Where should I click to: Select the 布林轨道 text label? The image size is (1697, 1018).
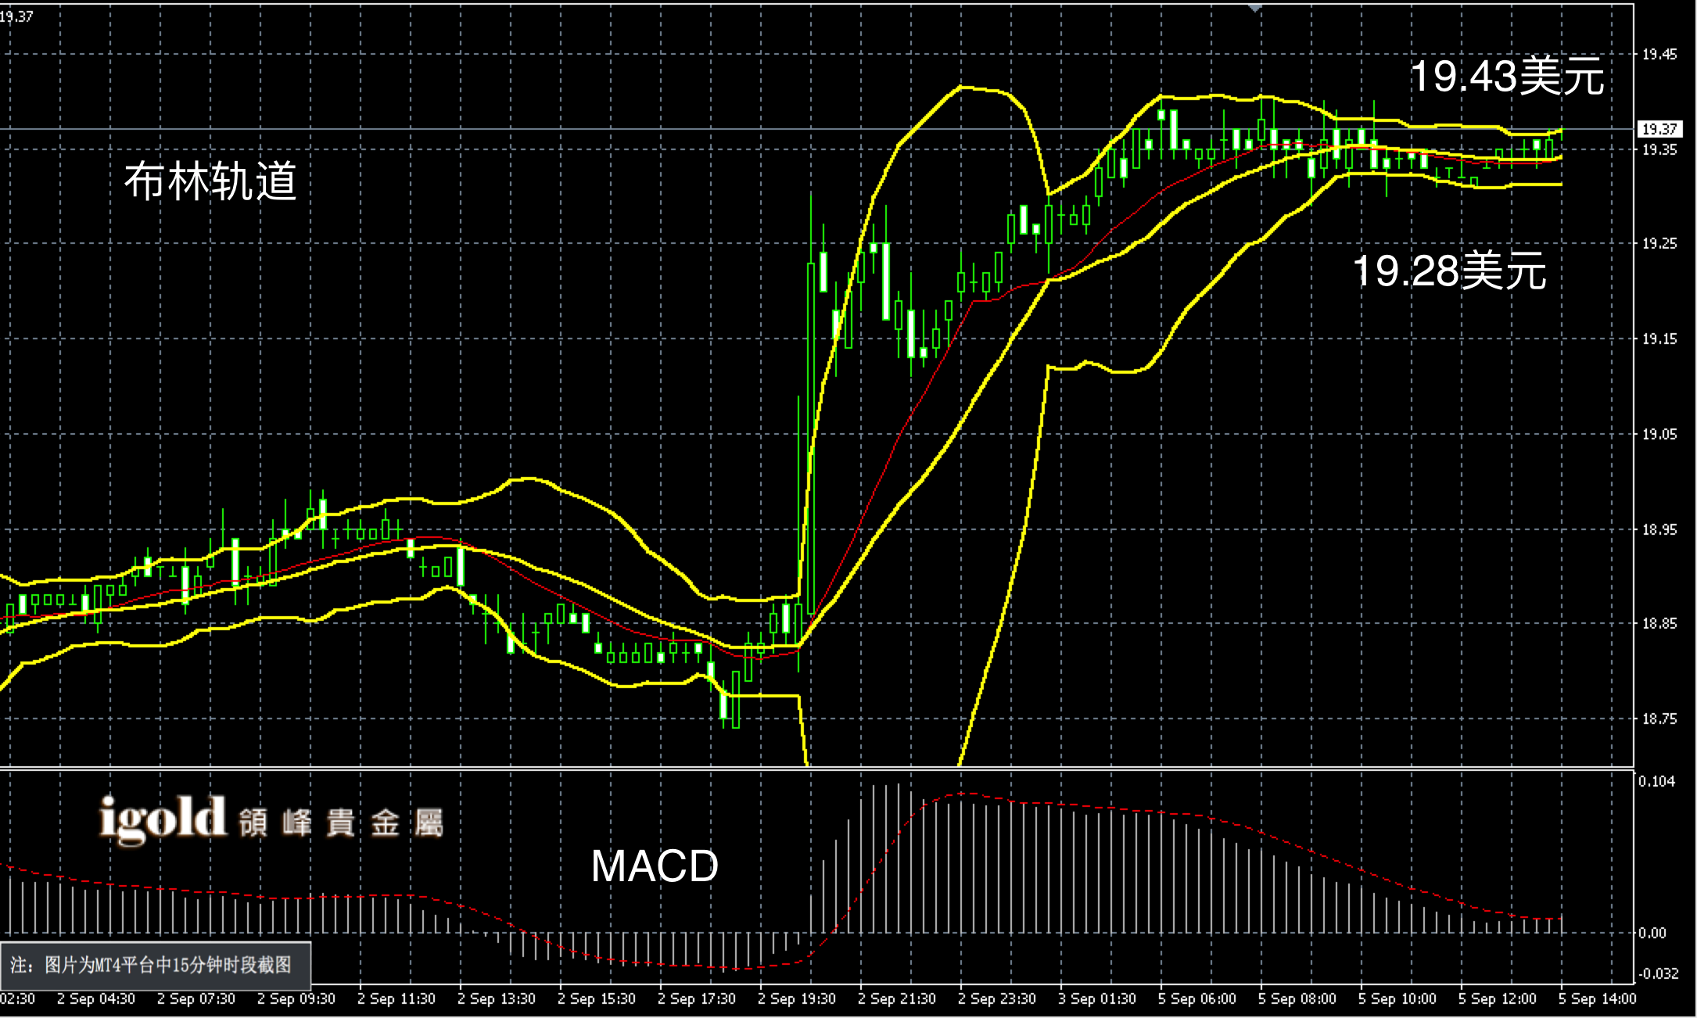tap(210, 181)
